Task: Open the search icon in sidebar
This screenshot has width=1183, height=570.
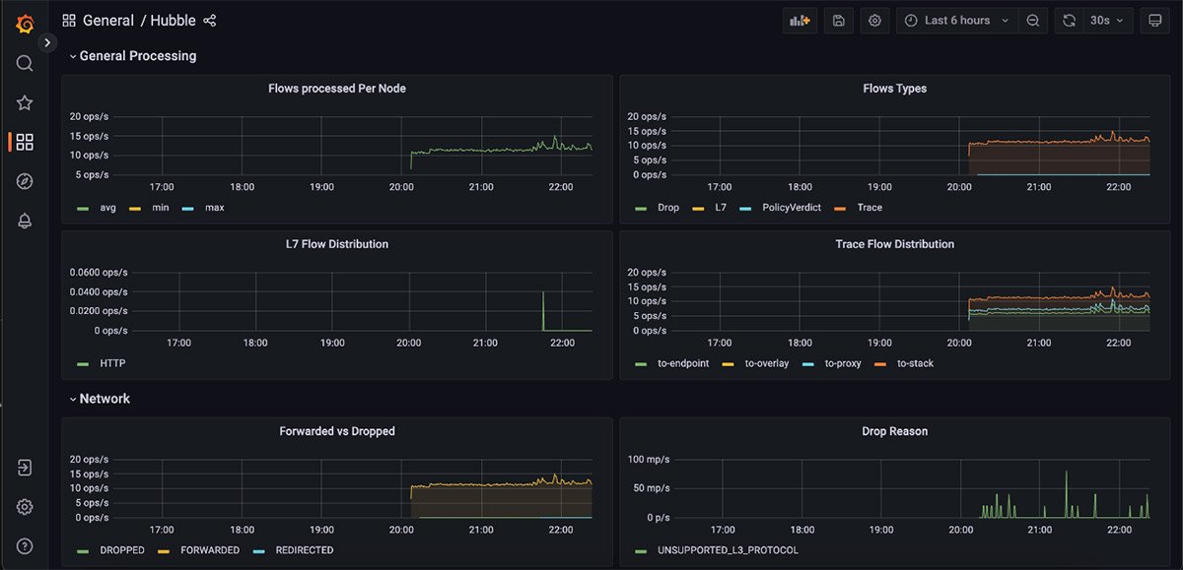Action: click(x=25, y=64)
